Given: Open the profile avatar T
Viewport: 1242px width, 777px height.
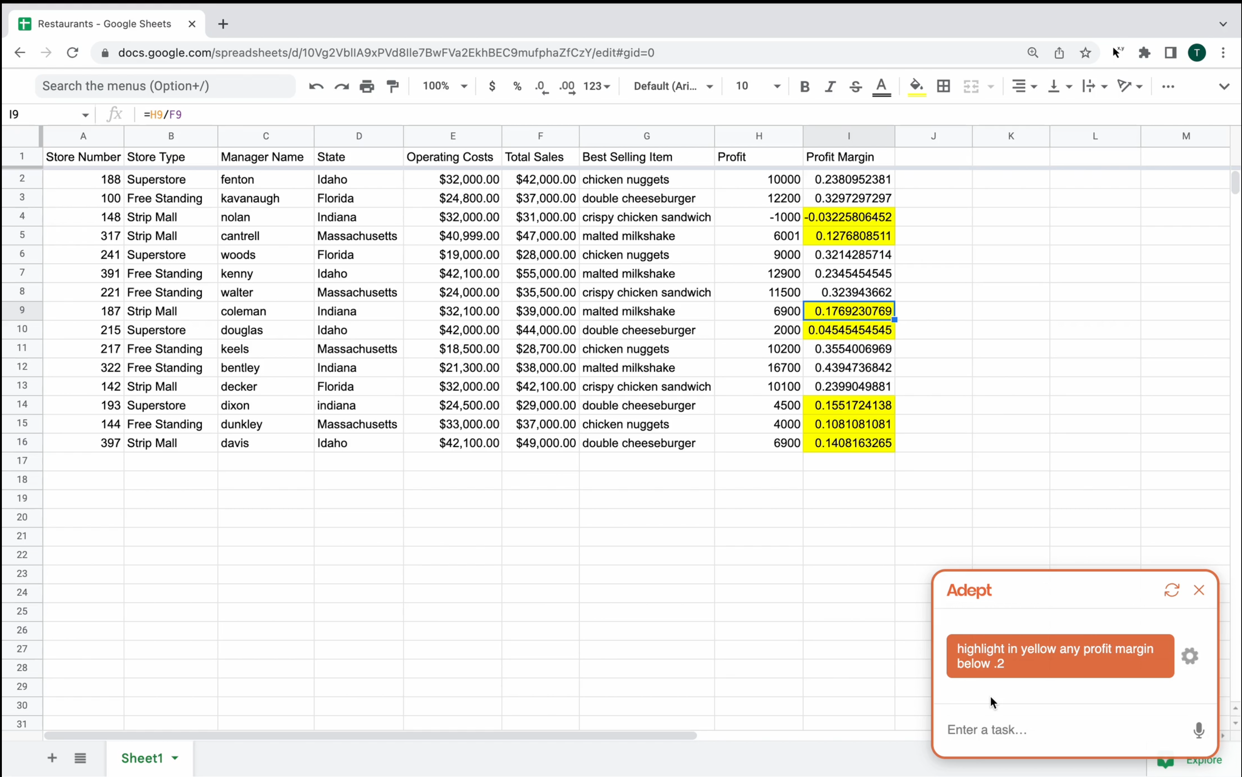Looking at the screenshot, I should 1197,52.
